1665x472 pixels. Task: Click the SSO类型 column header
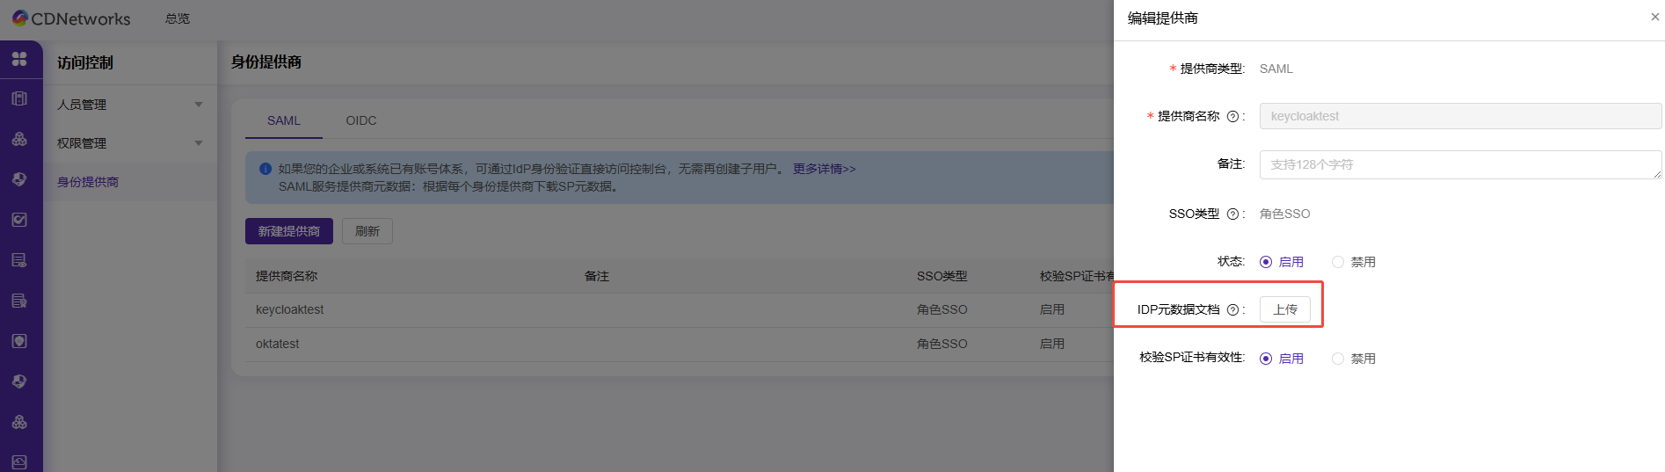[942, 276]
